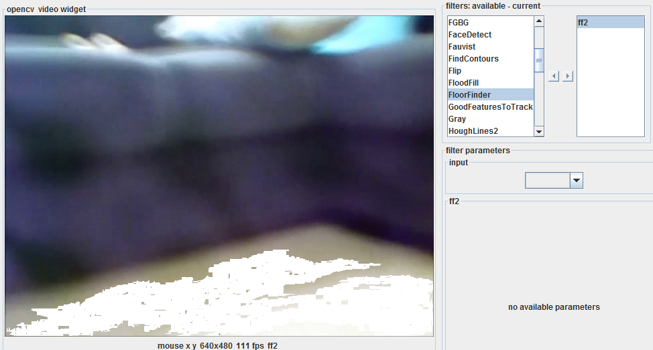Viewport: 653px width, 350px height.
Task: Open the input dropdown arrow
Action: click(577, 181)
